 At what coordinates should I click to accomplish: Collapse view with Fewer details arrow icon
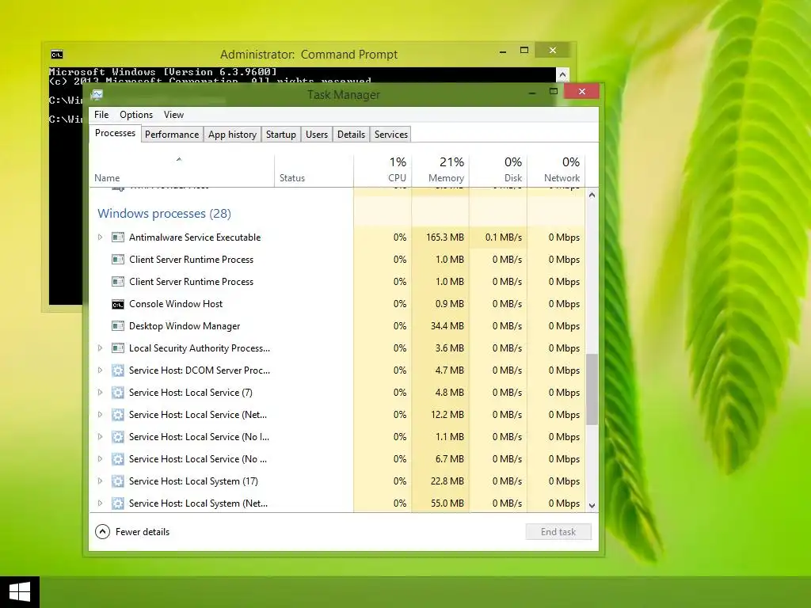(x=102, y=531)
